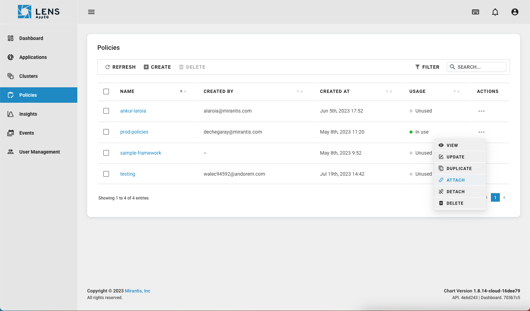Sort table by Usage column arrows
Image resolution: width=530 pixels, height=311 pixels.
pos(456,92)
